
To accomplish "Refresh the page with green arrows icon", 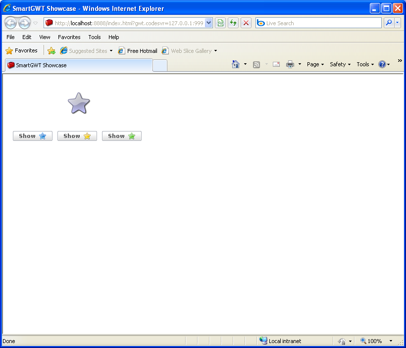I will (x=233, y=23).
